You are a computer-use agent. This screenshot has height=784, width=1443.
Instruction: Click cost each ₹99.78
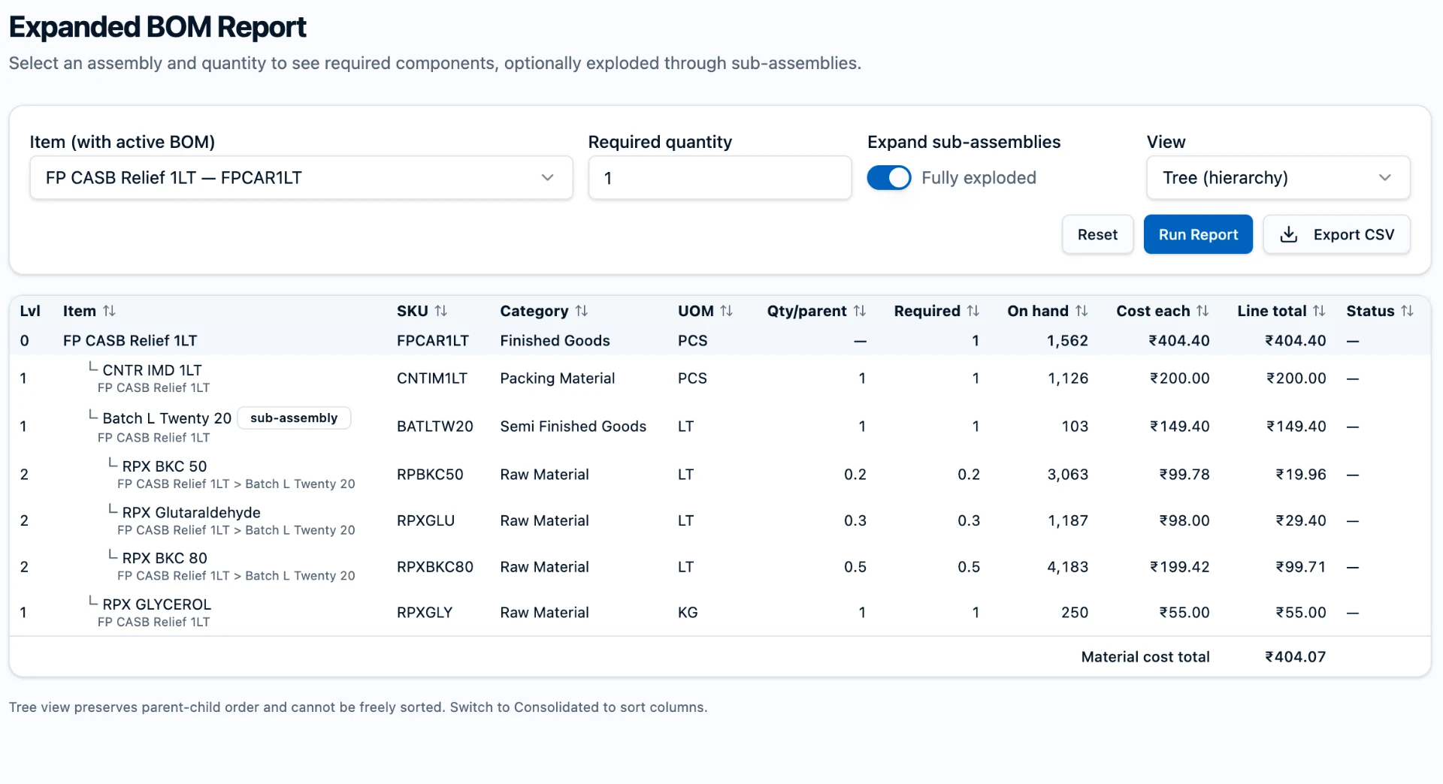point(1184,475)
